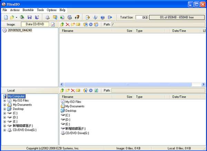
Task: Click the blue Info 'i' toolbar icon
Action: (95, 17)
